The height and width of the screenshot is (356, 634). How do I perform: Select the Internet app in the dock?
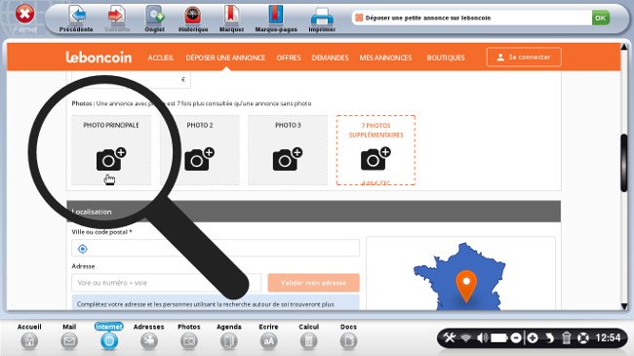click(x=109, y=336)
